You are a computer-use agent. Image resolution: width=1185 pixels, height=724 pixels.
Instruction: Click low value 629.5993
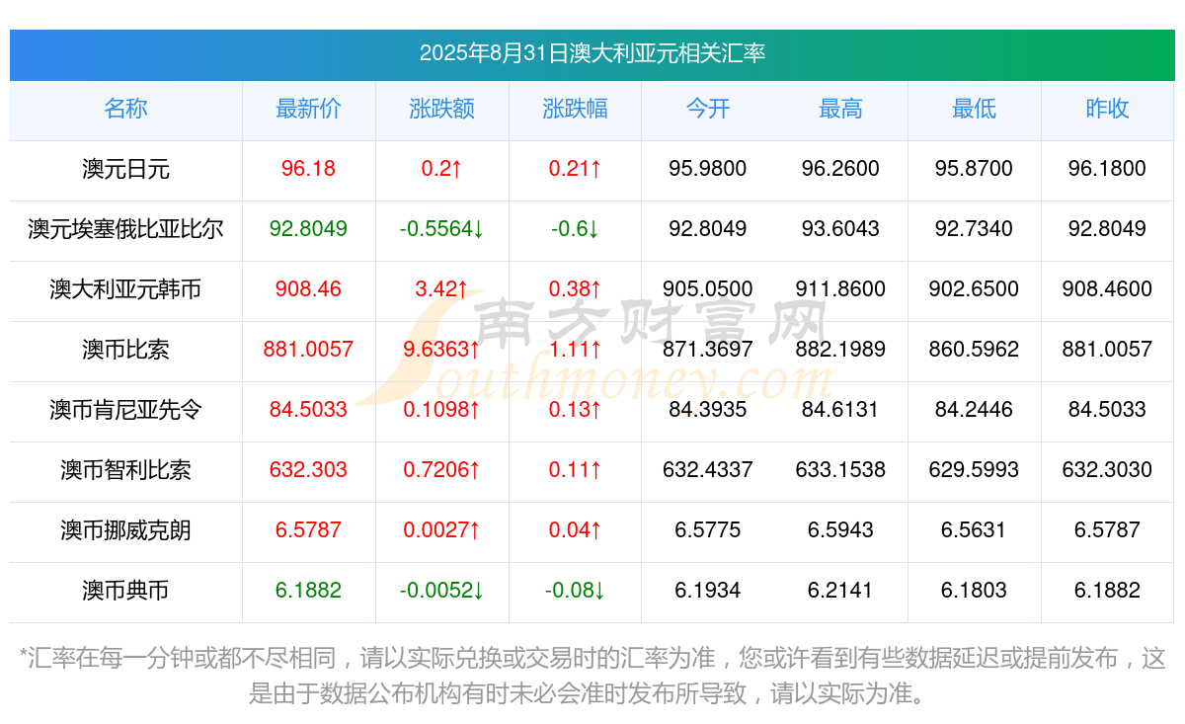coord(974,470)
